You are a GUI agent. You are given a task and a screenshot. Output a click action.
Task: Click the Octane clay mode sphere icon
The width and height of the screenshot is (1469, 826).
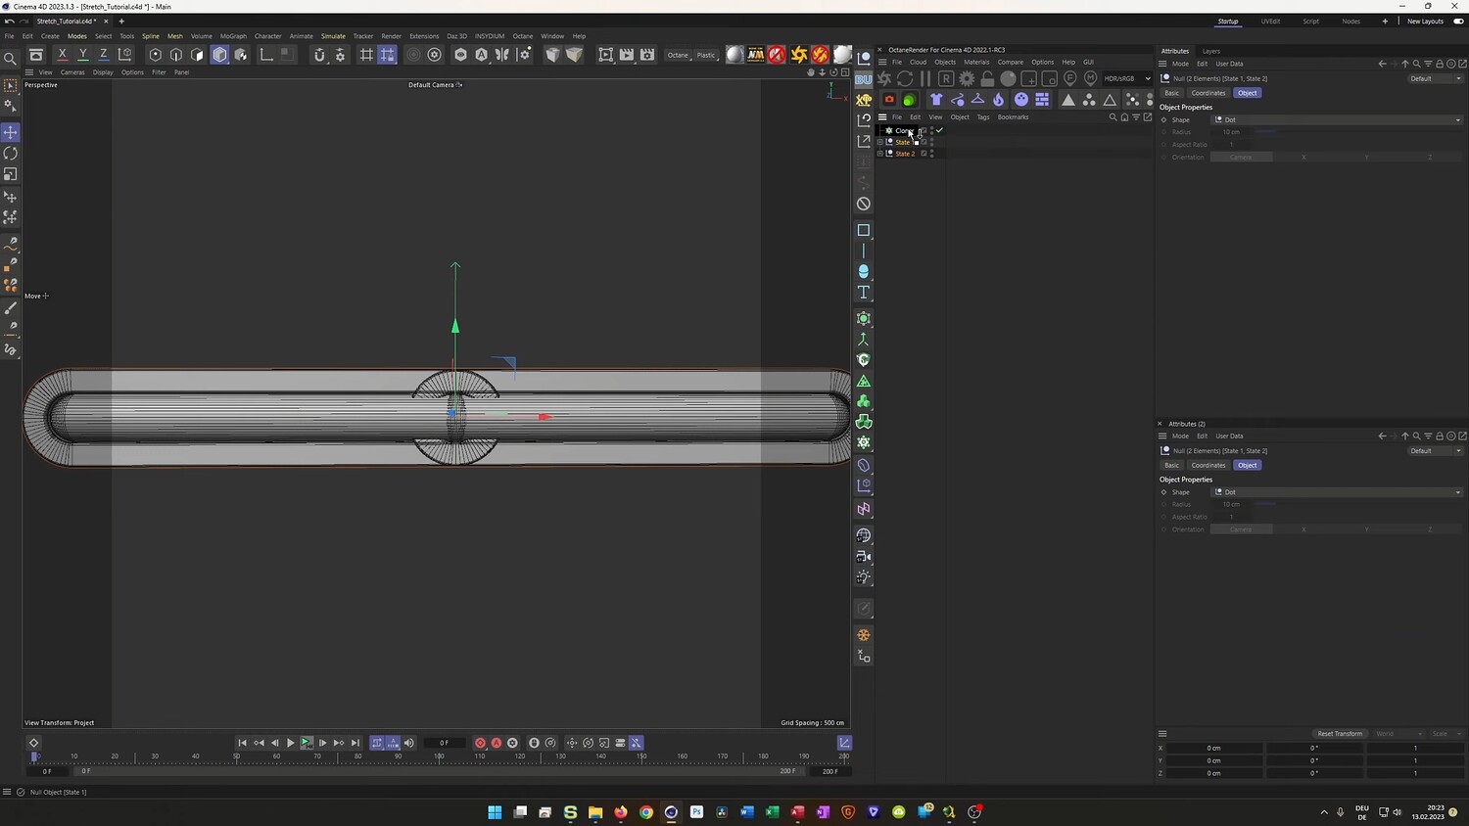tap(1008, 78)
